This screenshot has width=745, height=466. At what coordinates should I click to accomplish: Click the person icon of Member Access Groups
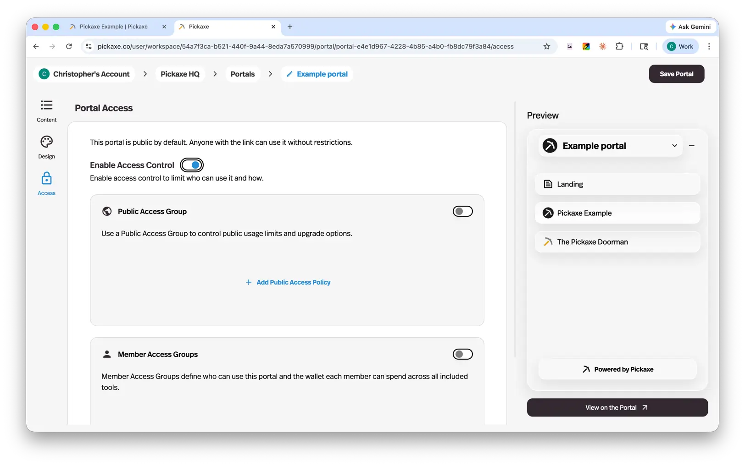coord(107,354)
